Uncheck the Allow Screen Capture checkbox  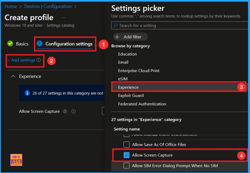[x=127, y=155]
